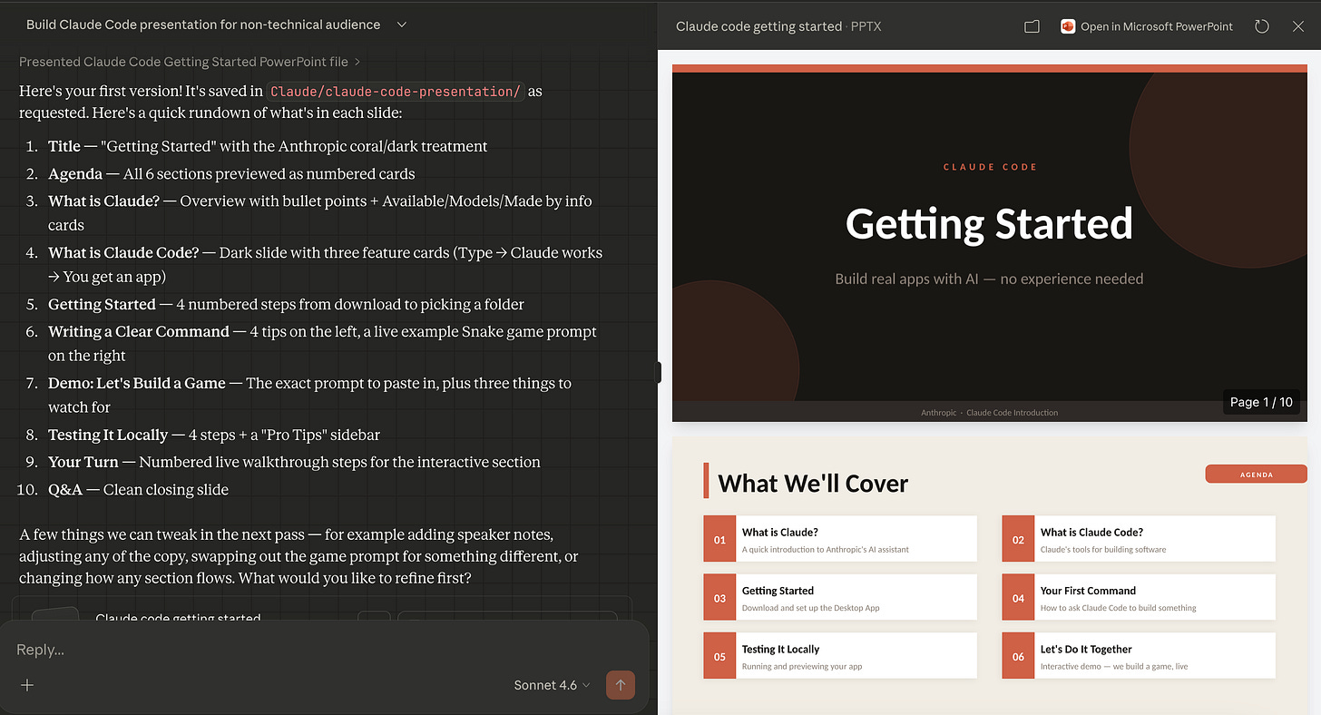Click the 'Testing It Locally' agenda card
This screenshot has width=1321, height=715.
pyautogui.click(x=840, y=656)
